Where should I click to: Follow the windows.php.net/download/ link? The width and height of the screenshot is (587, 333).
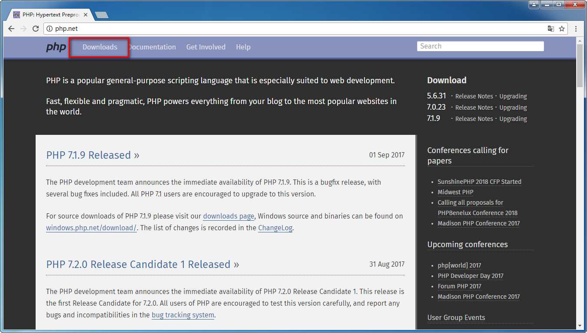(92, 228)
